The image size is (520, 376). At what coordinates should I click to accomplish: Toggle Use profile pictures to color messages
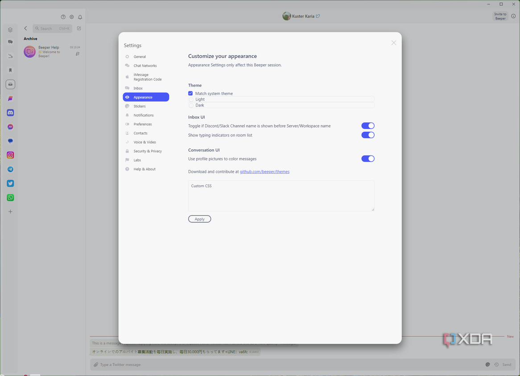point(368,159)
